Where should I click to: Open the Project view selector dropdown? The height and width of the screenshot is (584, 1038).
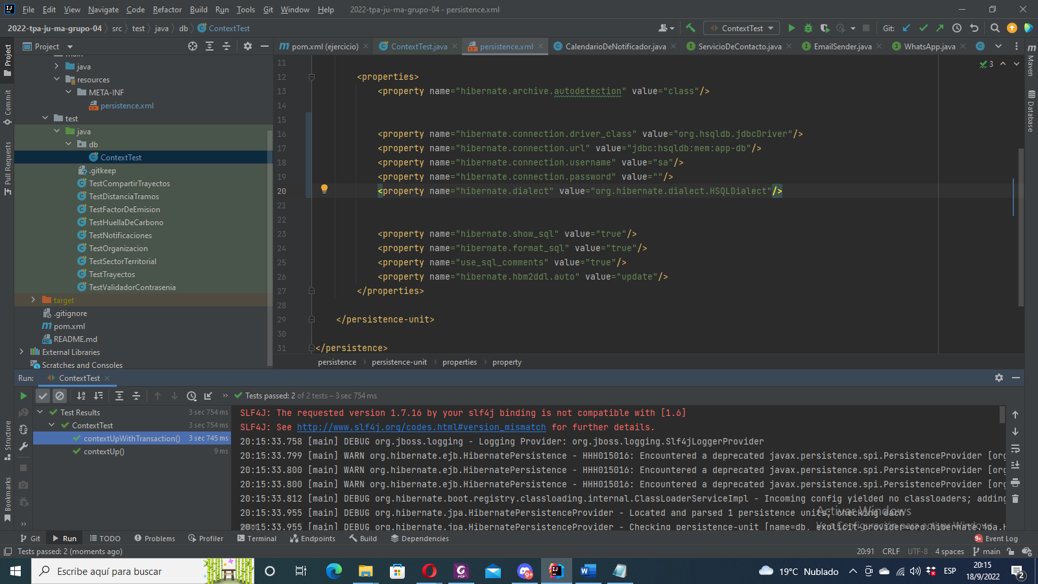[47, 46]
